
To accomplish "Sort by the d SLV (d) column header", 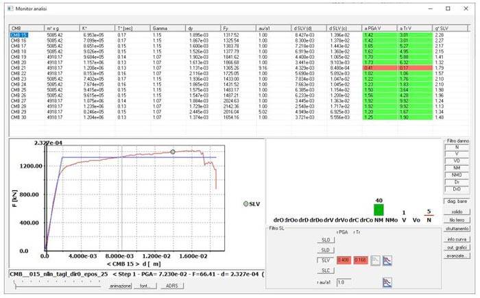I will pos(309,28).
